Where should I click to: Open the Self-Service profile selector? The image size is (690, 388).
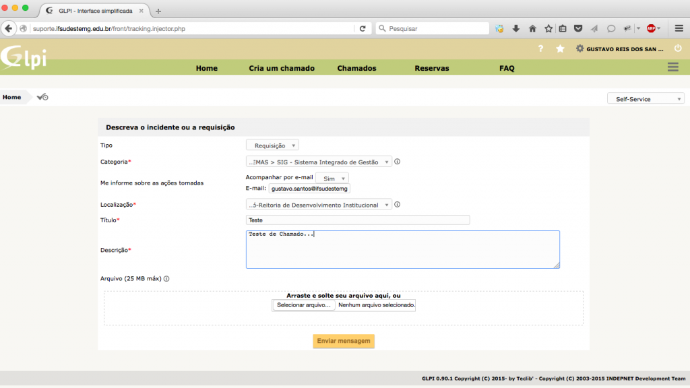[x=646, y=98]
